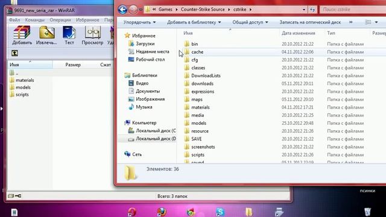The width and height of the screenshot is (386, 217).
Task: Open the Изображения library
Action: click(147, 99)
